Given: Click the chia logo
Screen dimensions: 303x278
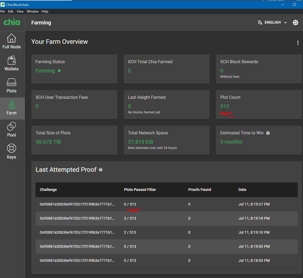Looking at the screenshot, I should tap(12, 22).
